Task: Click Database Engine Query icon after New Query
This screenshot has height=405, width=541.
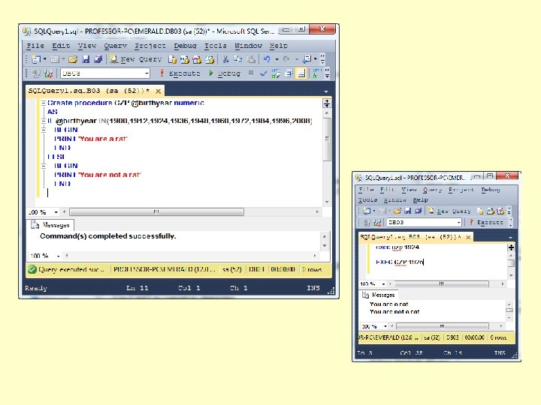Action: [x=172, y=59]
